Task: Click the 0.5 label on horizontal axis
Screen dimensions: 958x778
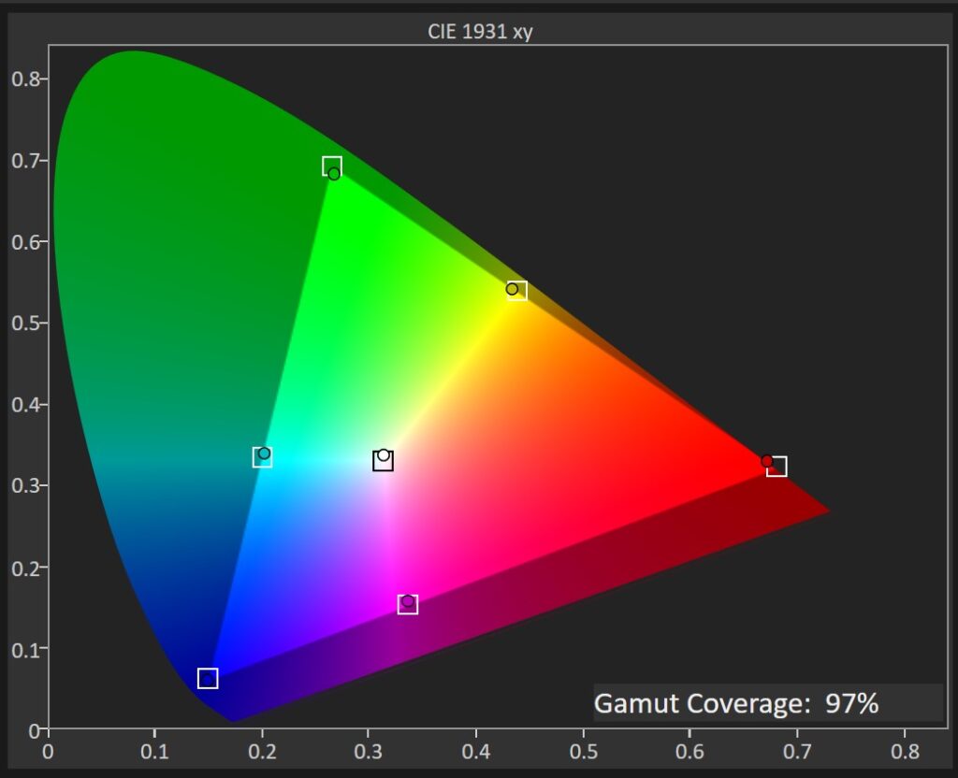Action: [583, 749]
